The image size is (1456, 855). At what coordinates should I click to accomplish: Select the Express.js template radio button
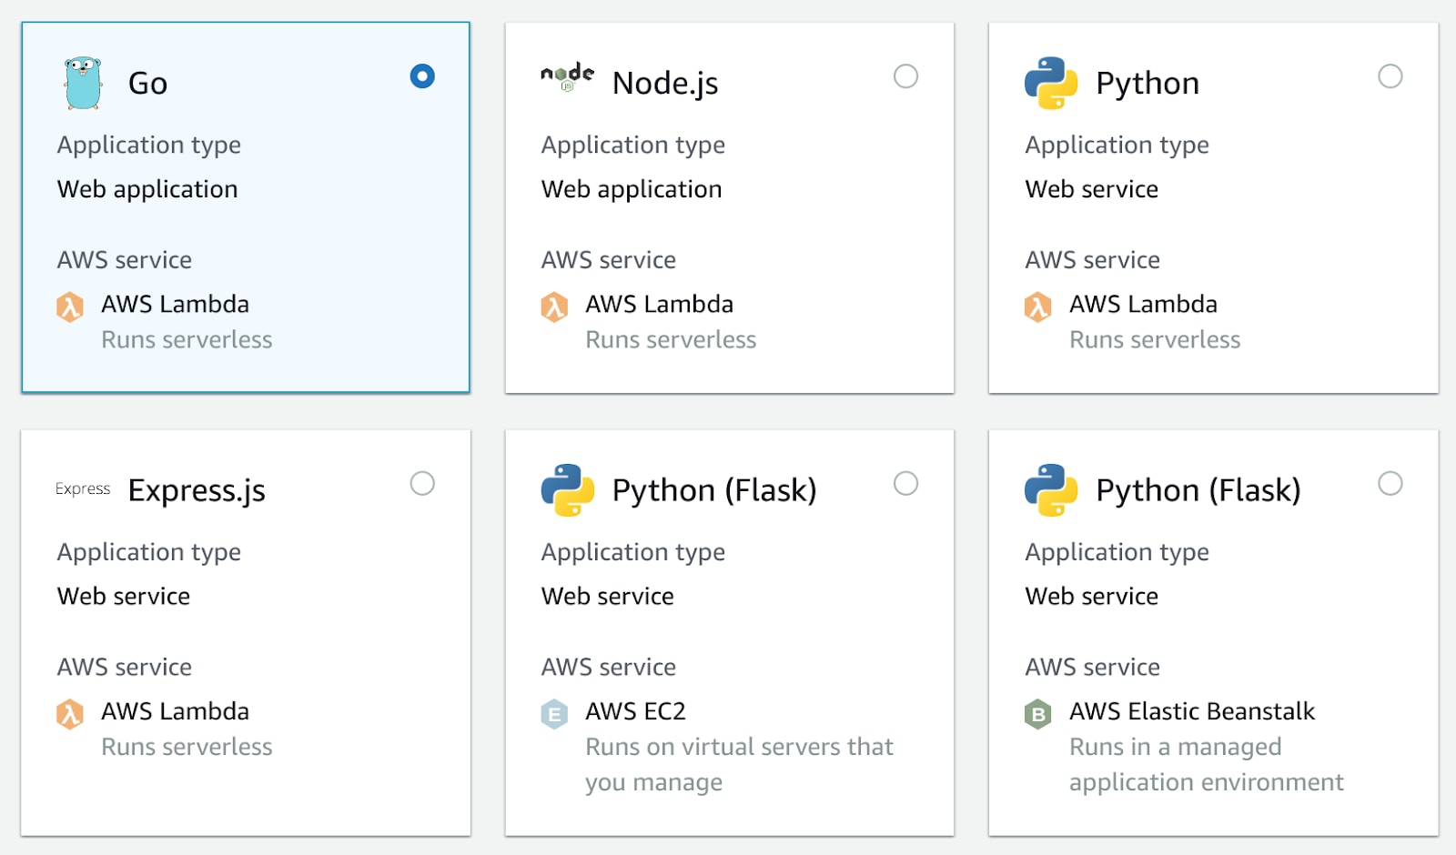[422, 483]
